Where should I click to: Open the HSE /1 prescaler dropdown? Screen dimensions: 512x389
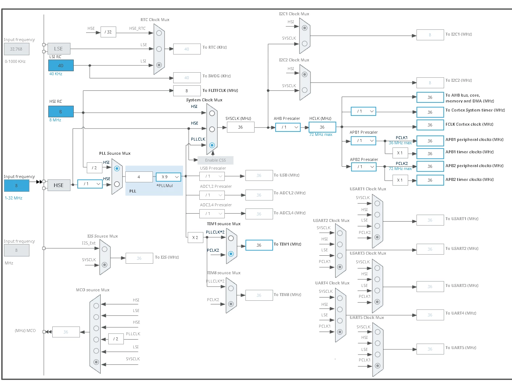click(90, 184)
